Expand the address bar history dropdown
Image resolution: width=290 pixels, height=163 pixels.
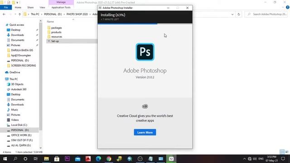click(x=232, y=14)
